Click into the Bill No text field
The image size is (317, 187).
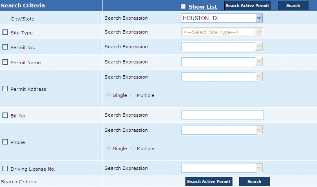(222, 115)
